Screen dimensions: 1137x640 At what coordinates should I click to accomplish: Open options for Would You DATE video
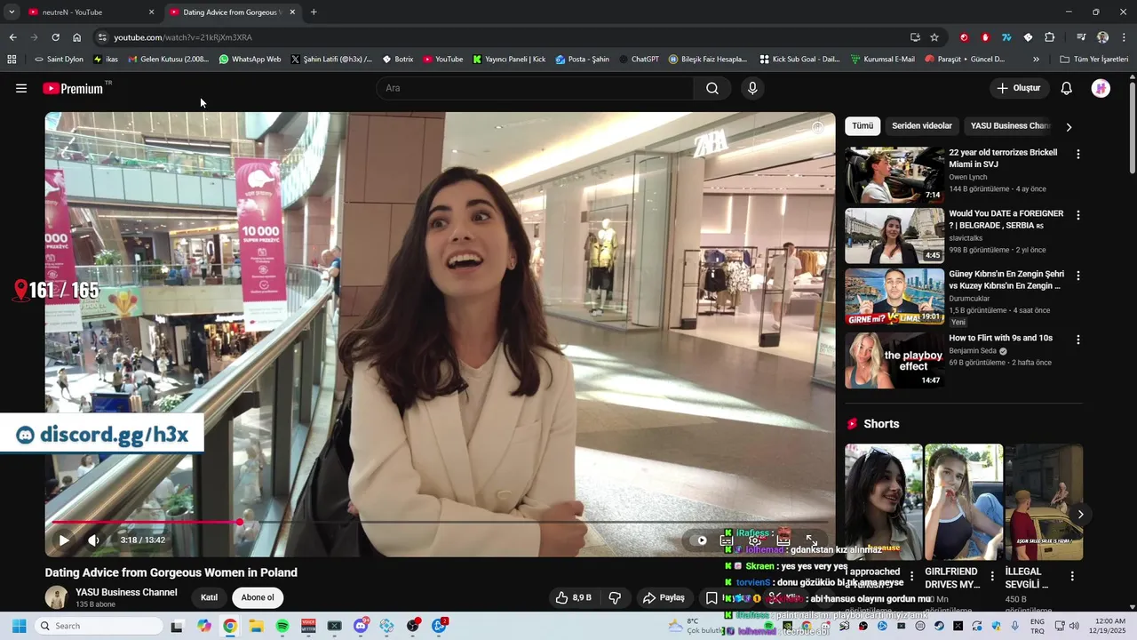(x=1078, y=215)
